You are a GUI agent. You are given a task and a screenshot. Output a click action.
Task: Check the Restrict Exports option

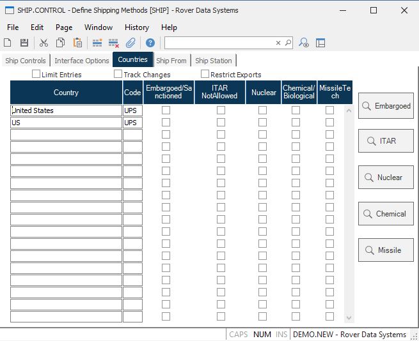205,74
